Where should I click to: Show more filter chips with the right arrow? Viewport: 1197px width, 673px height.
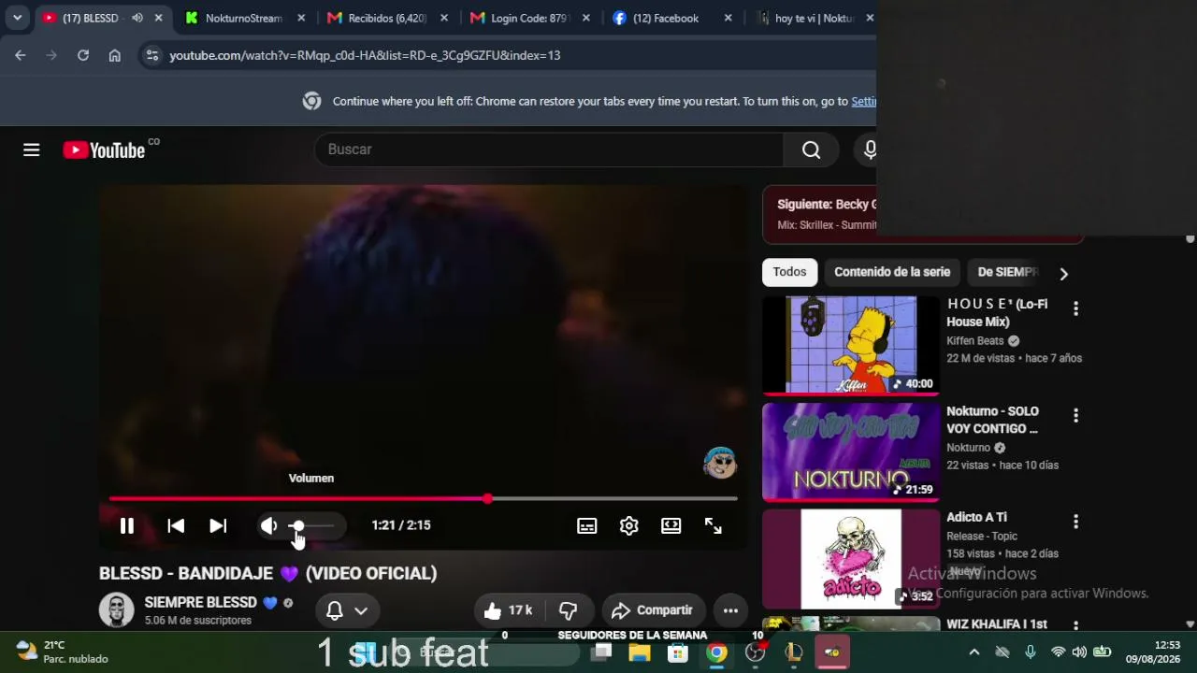click(1063, 273)
